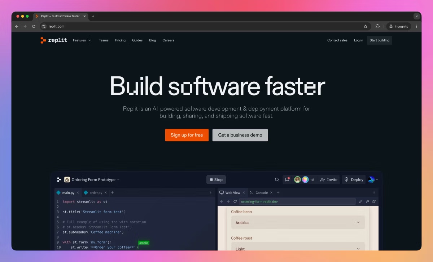The image size is (433, 262).
Task: Open the search icon in the IDE header
Action: [x=277, y=179]
